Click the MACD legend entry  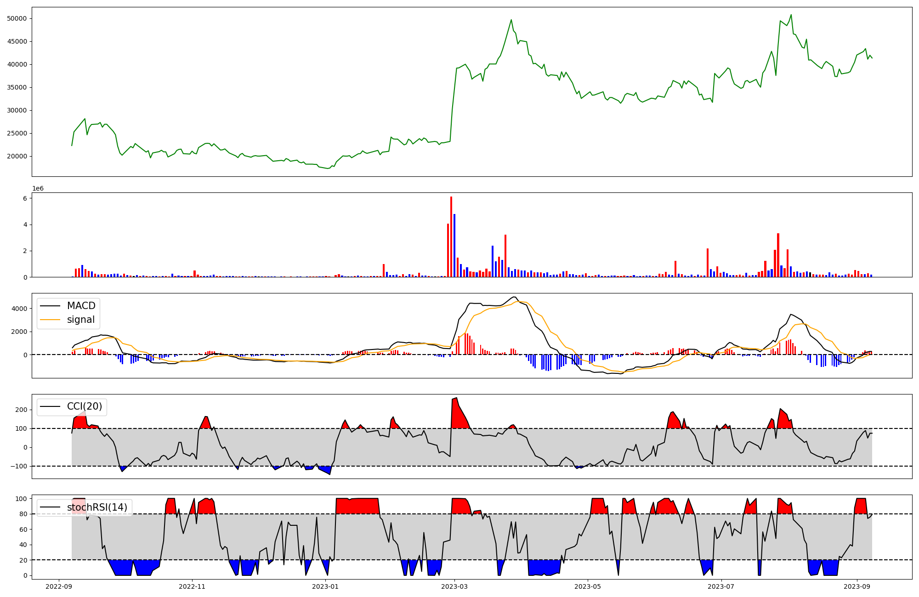click(x=81, y=306)
